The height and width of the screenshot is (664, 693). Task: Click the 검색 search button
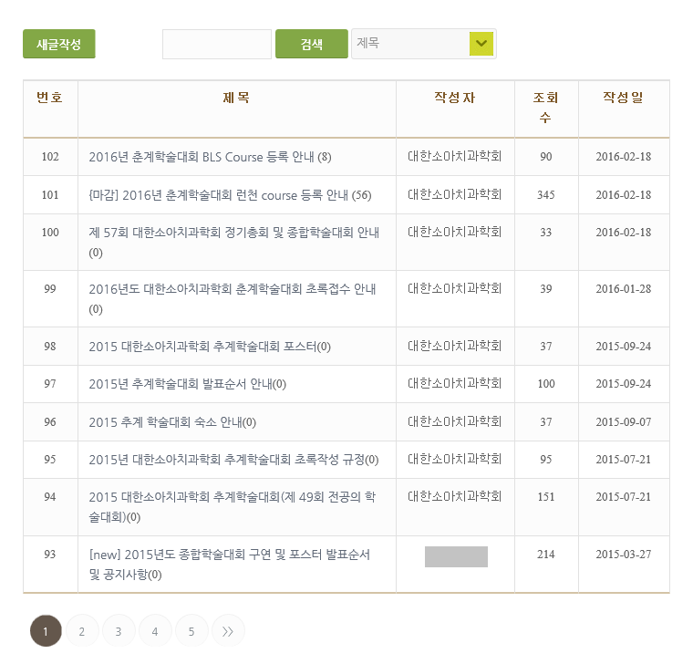click(x=311, y=44)
